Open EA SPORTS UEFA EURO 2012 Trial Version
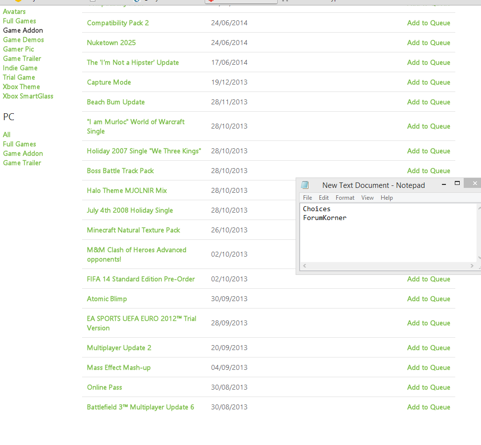This screenshot has height=445, width=481. point(141,323)
